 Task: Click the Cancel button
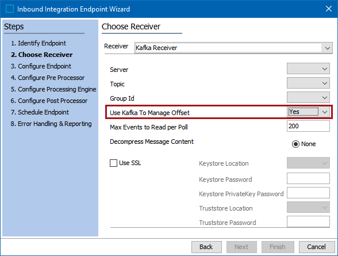tap(316, 247)
